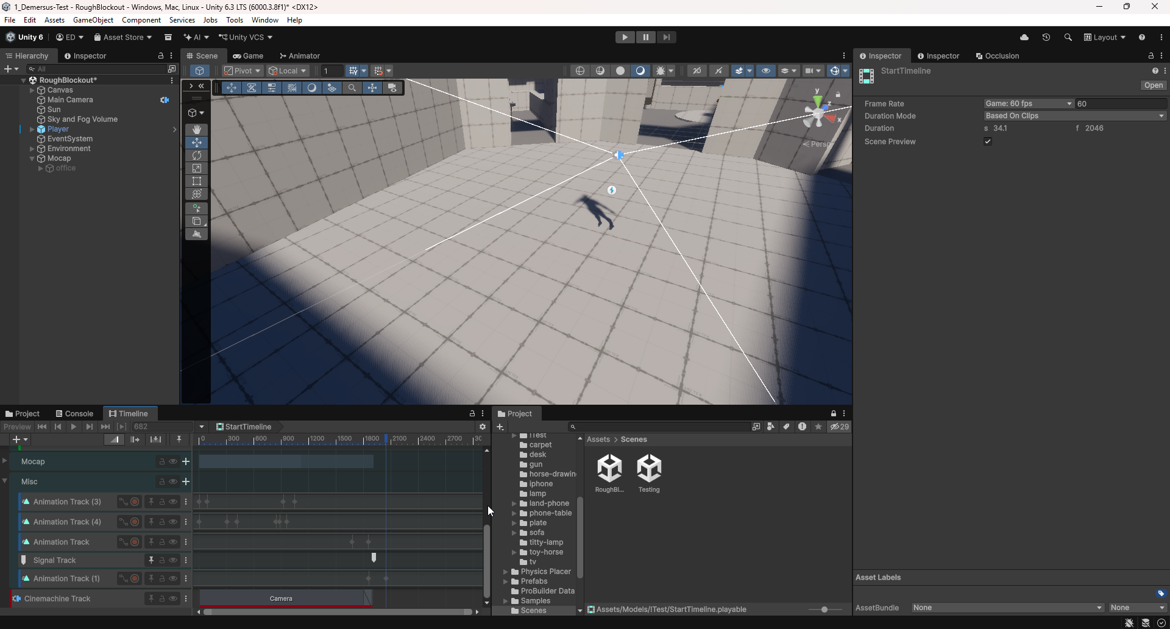The height and width of the screenshot is (629, 1170).
Task: Open Pivot handle position dropdown
Action: click(243, 71)
